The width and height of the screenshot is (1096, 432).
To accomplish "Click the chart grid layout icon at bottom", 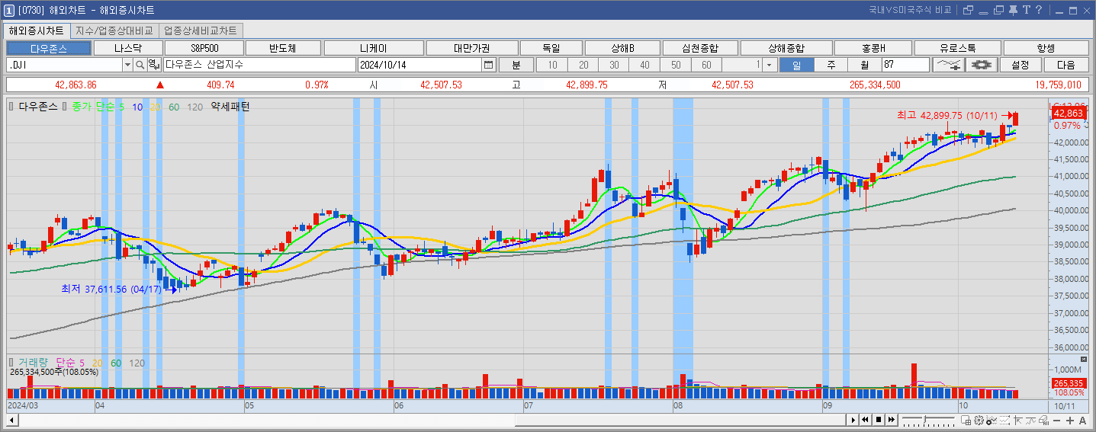I will coord(966,421).
